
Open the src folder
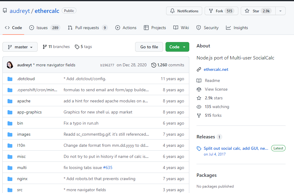click(x=20, y=190)
